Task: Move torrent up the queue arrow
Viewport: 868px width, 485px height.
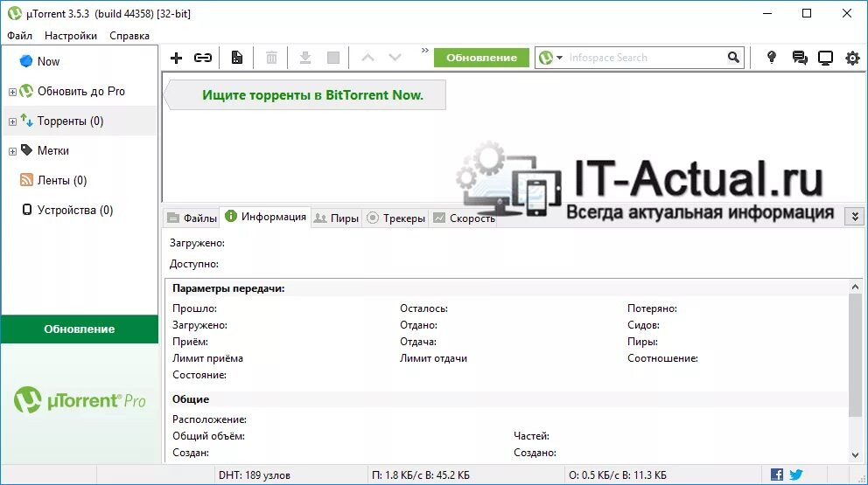Action: [x=367, y=58]
